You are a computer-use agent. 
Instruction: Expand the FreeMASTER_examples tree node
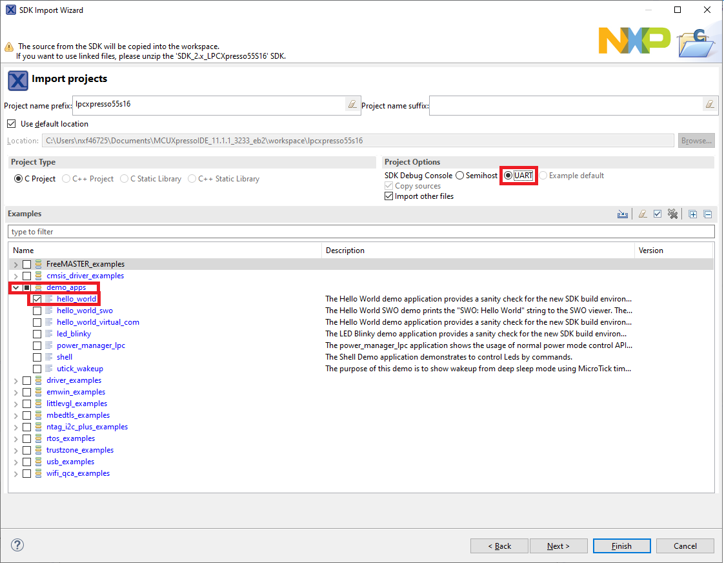point(15,265)
